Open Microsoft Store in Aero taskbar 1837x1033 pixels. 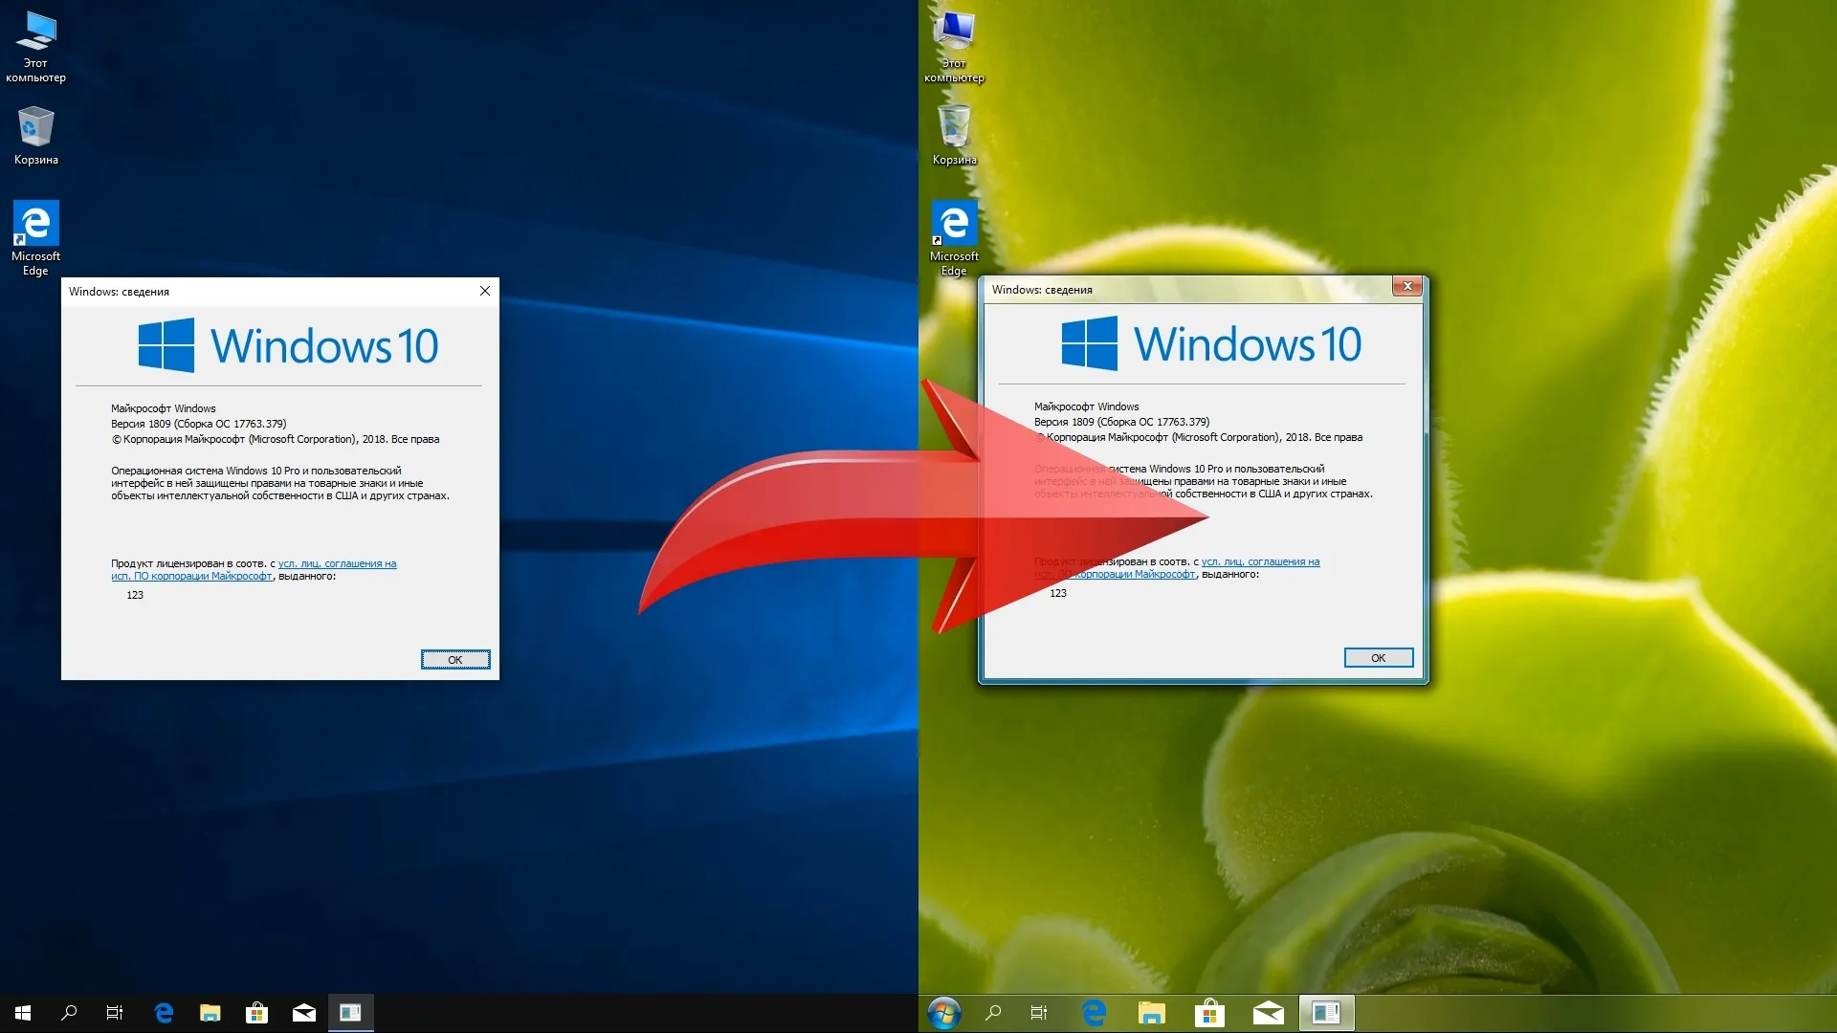pos(1209,1012)
